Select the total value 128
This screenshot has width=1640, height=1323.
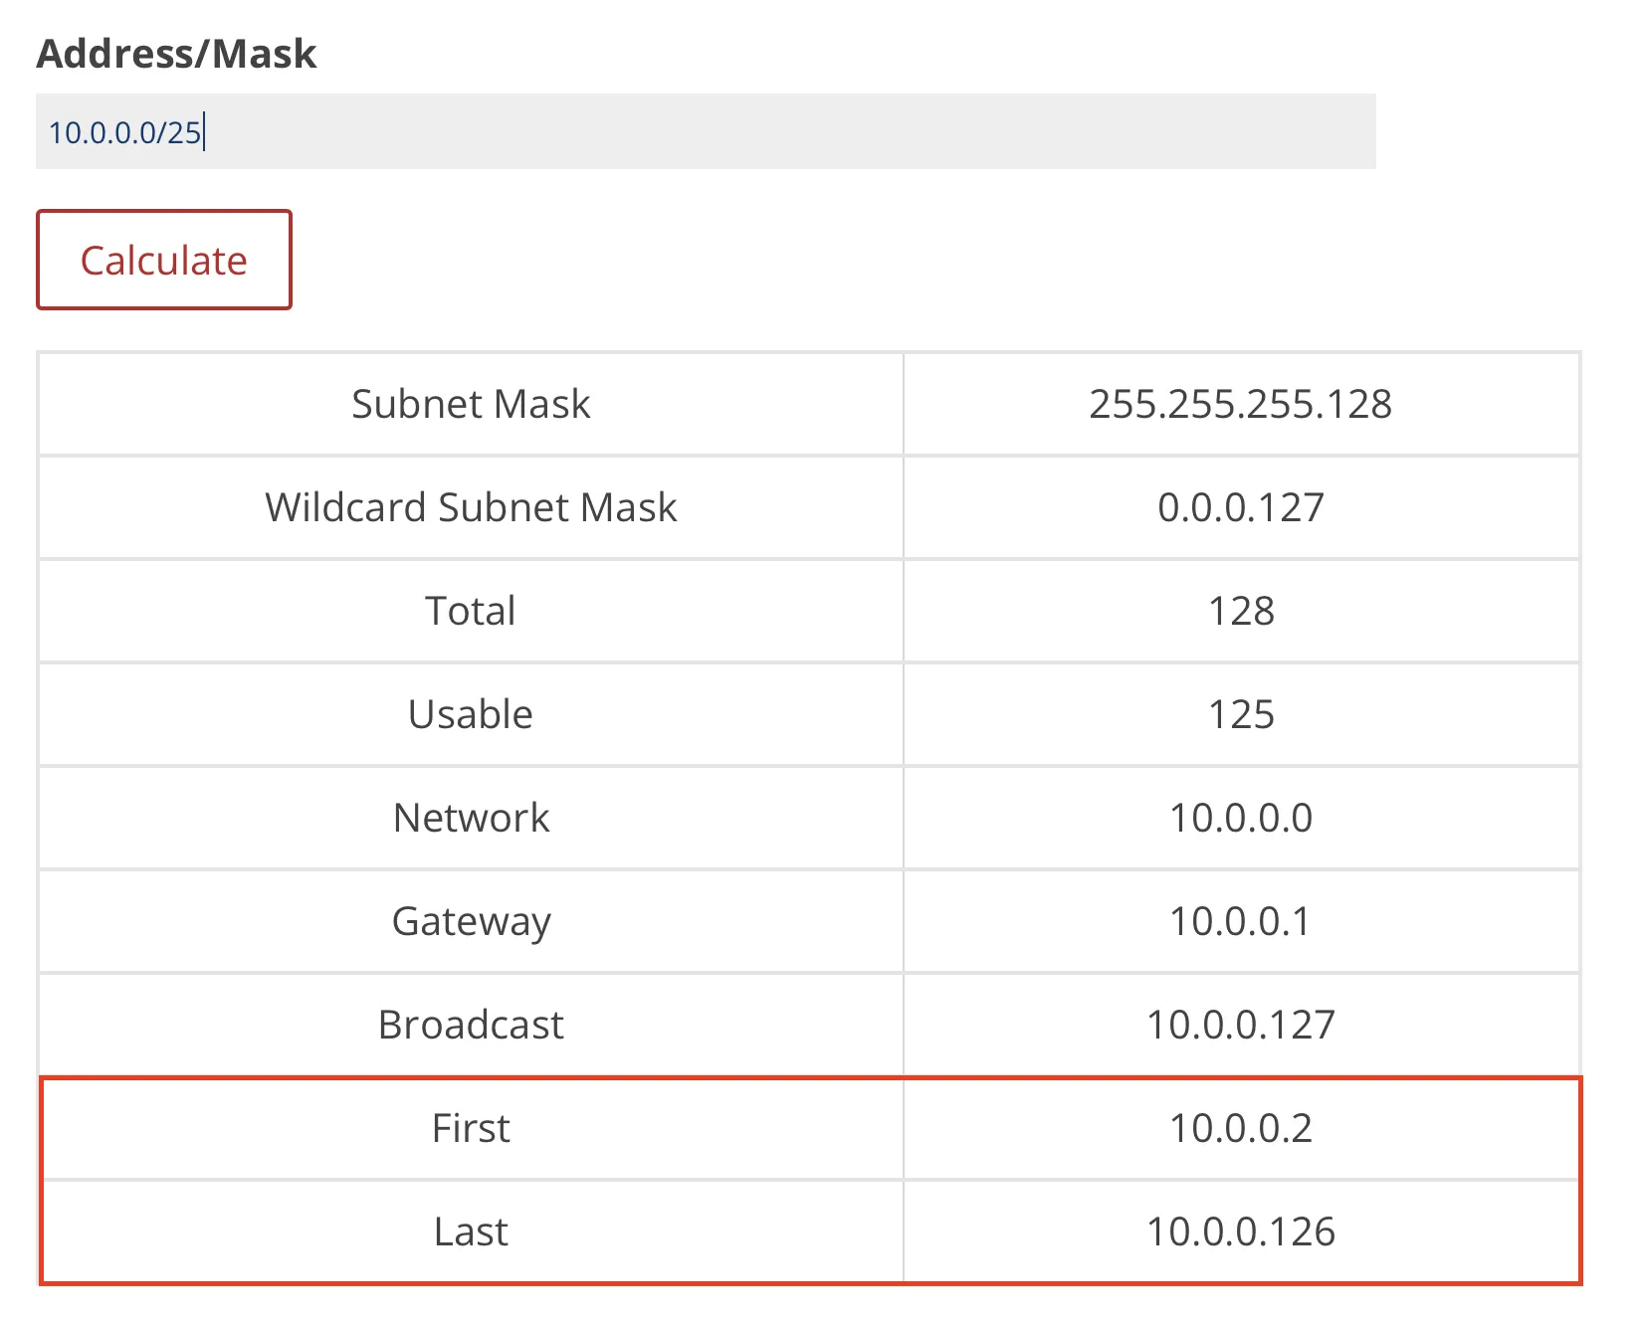pos(1240,611)
